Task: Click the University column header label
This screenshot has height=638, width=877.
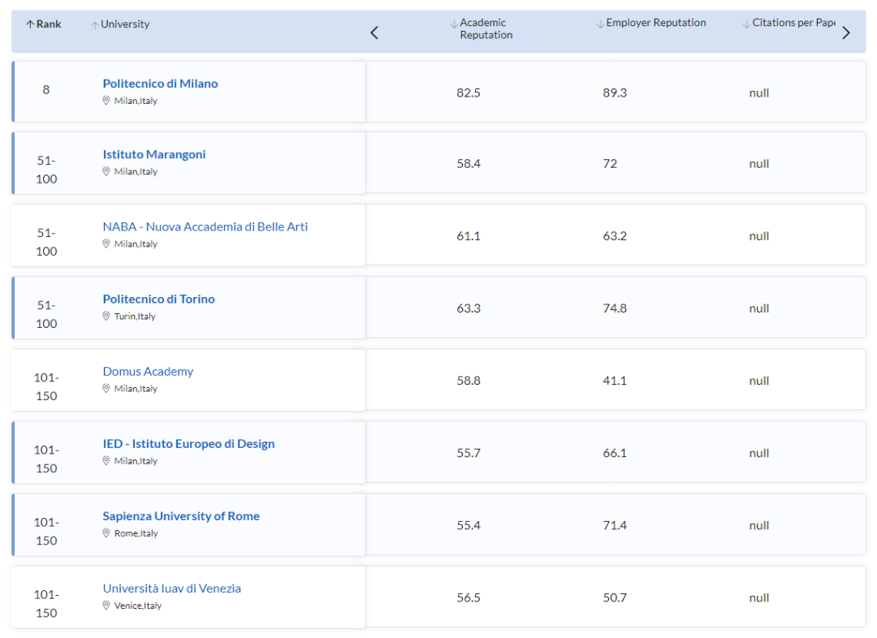Action: tap(125, 24)
